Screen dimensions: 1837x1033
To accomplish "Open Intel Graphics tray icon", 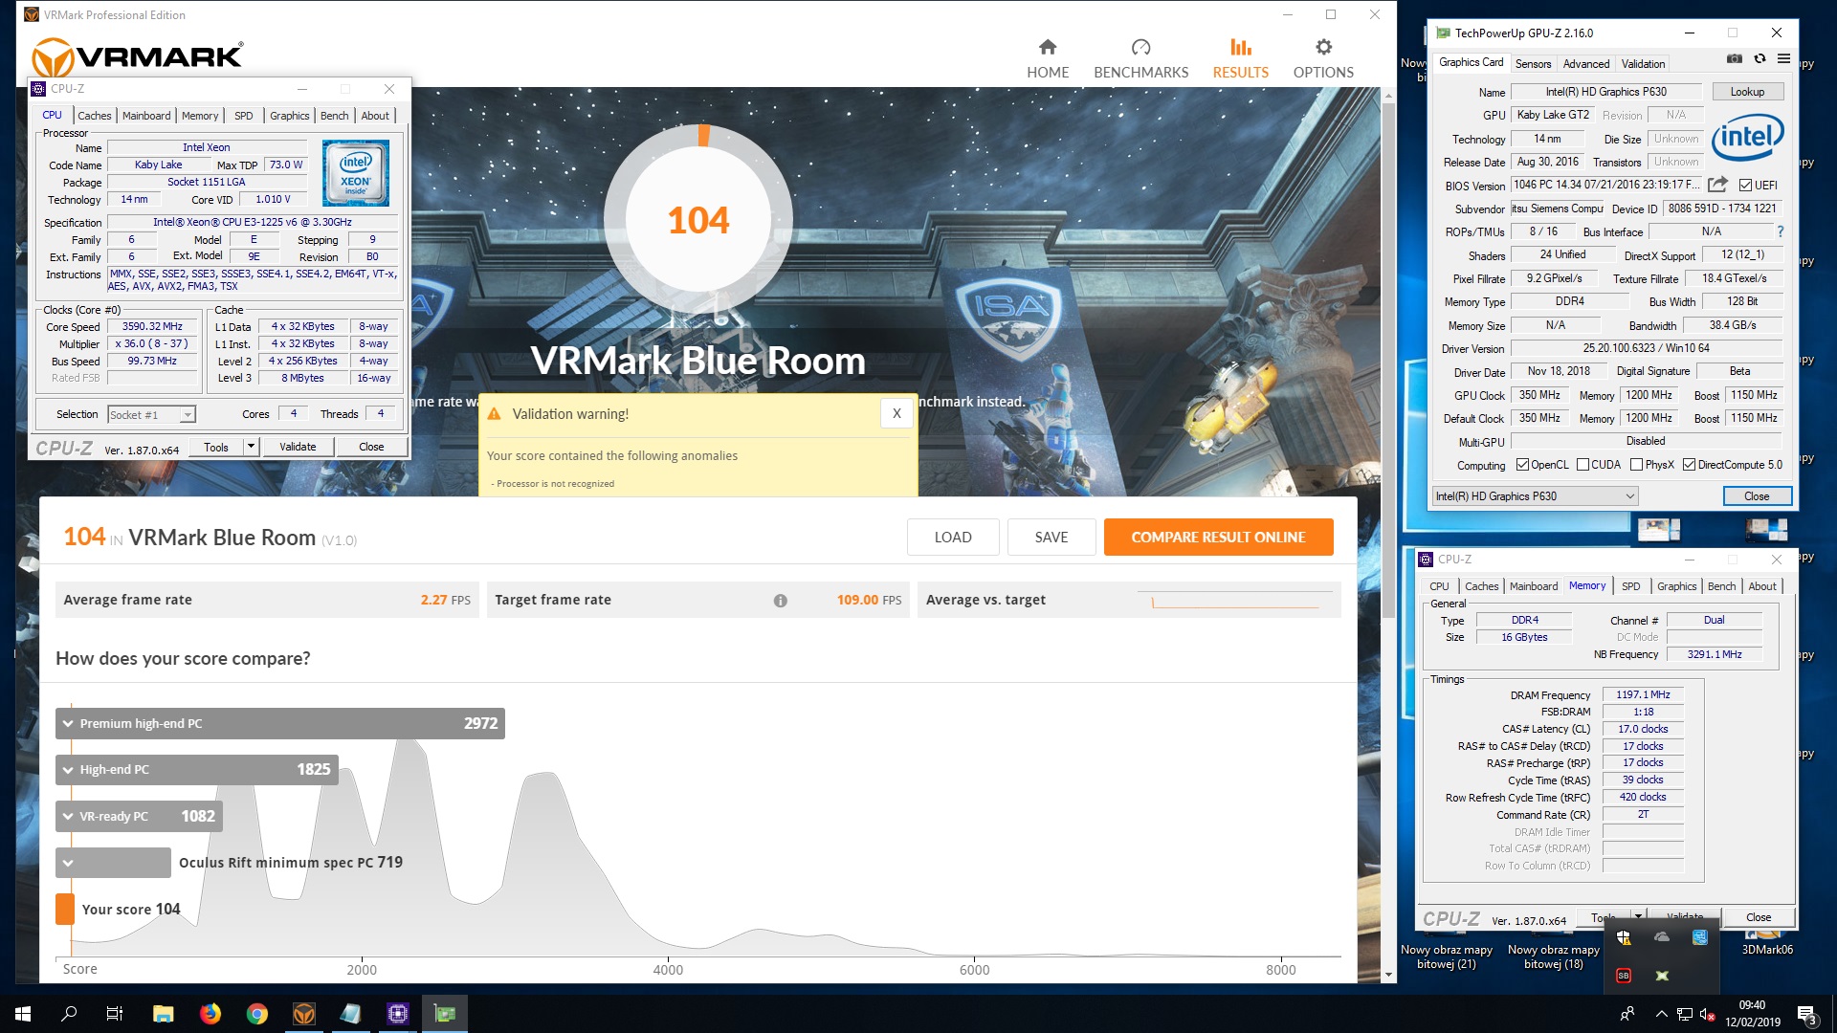I will [x=1700, y=937].
